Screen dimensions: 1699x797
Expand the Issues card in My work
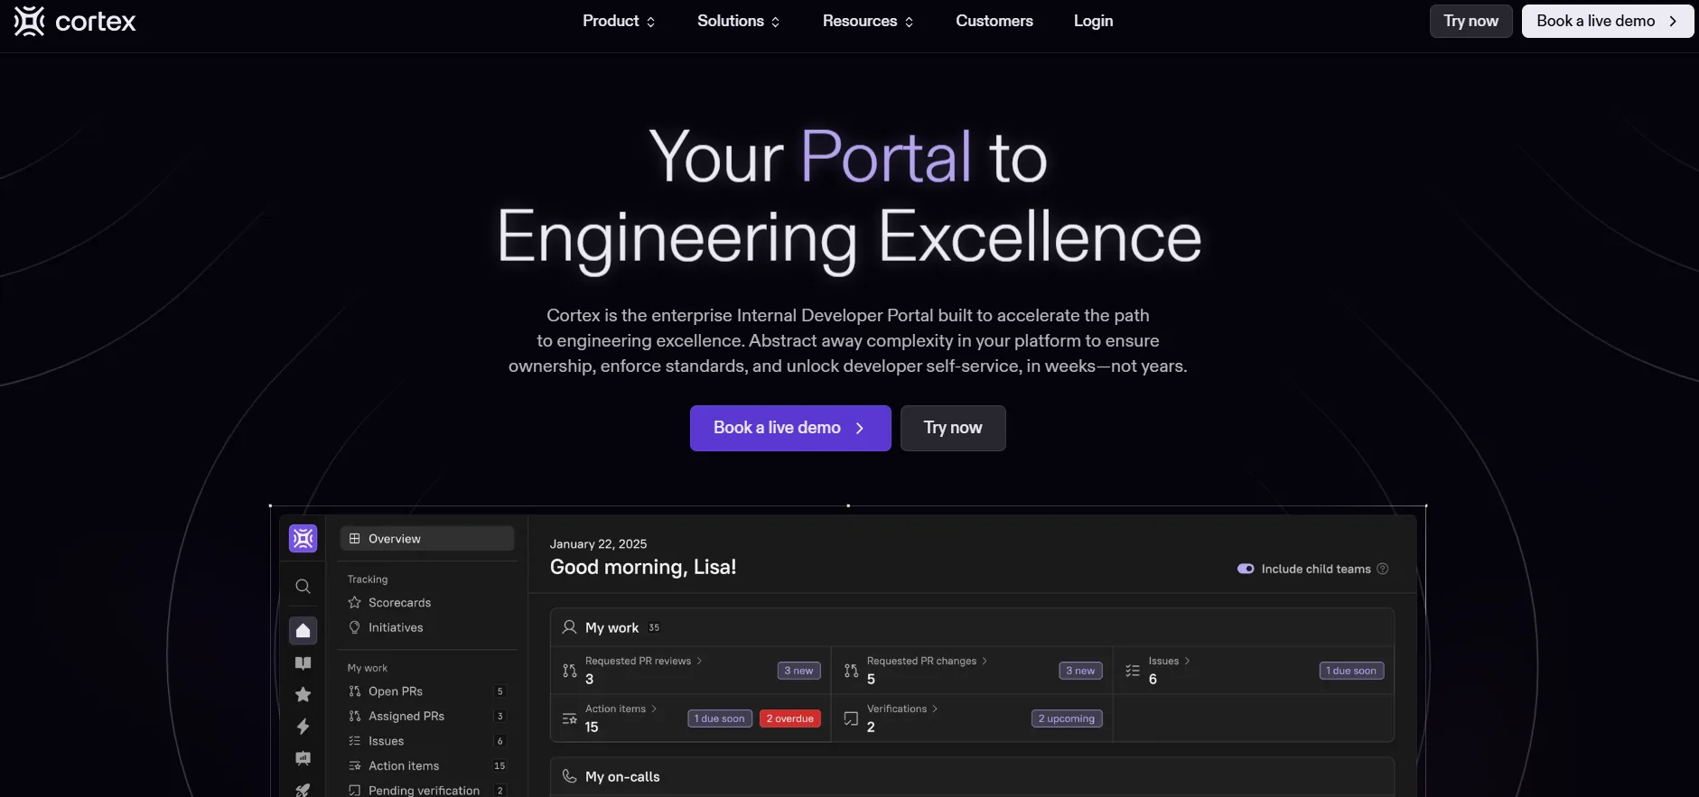pyautogui.click(x=1169, y=661)
